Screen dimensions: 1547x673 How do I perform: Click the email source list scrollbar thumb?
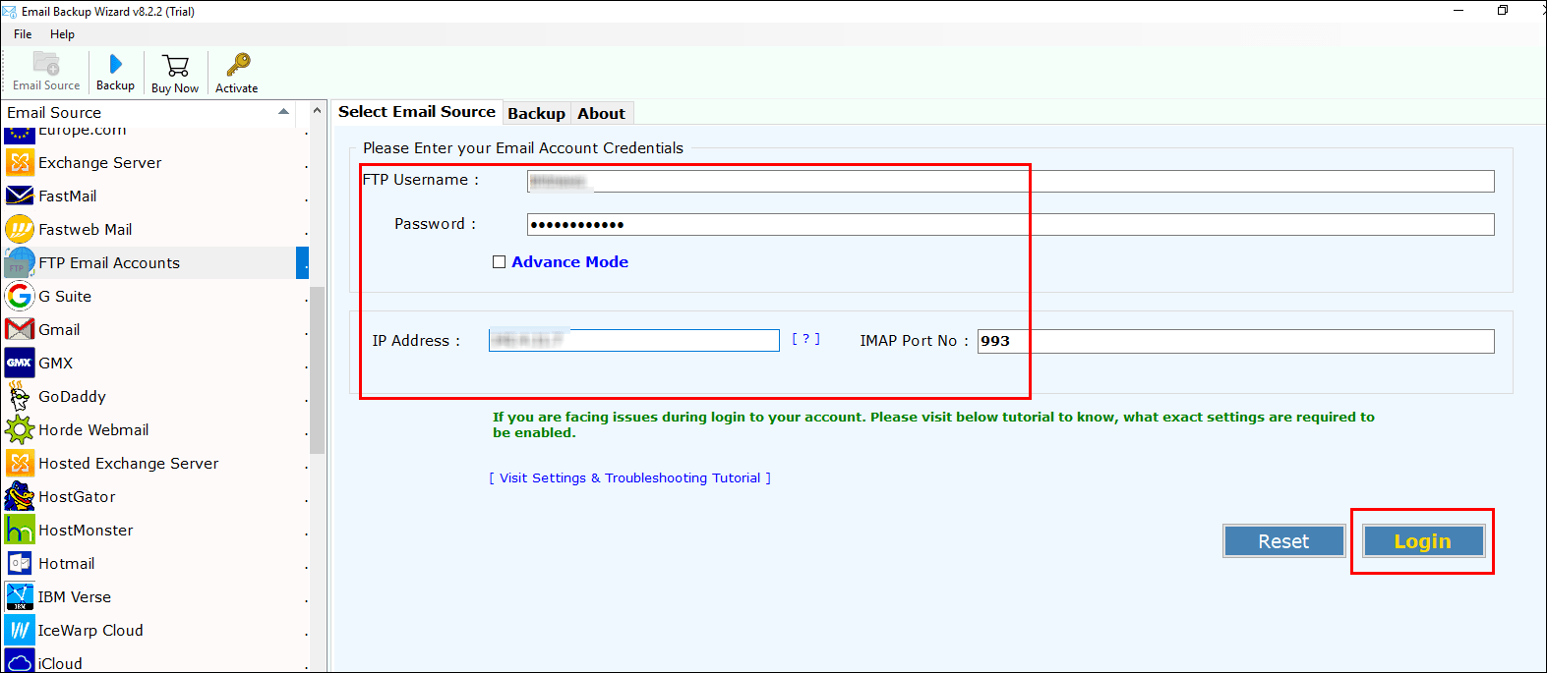point(317,369)
